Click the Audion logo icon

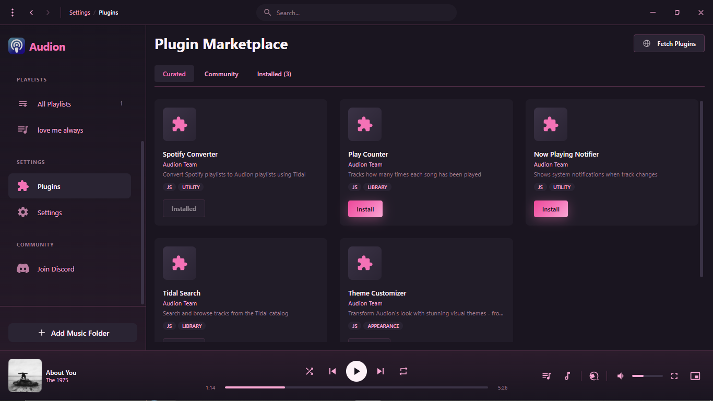click(x=17, y=46)
